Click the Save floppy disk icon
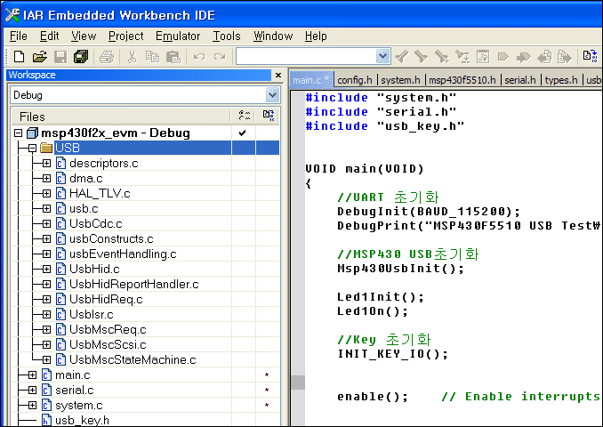Image resolution: width=603 pixels, height=427 pixels. tap(60, 57)
